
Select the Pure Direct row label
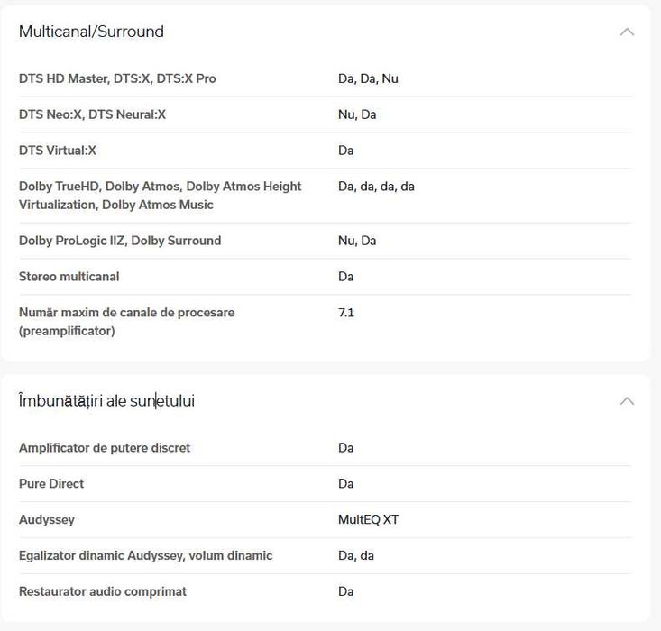[51, 484]
